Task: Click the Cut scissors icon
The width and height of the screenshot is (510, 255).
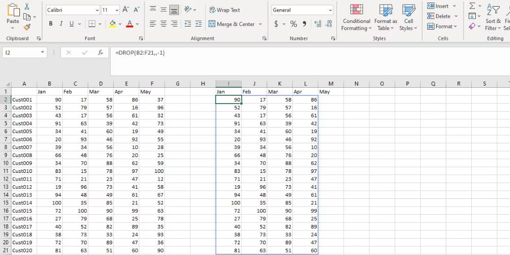Action: tap(27, 7)
